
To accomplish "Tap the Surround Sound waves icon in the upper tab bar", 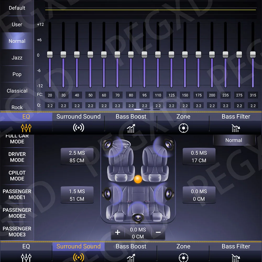I will pyautogui.click(x=78, y=128).
